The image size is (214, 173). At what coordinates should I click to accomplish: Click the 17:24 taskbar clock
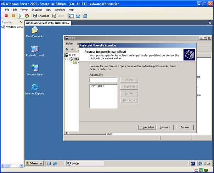[x=207, y=163]
